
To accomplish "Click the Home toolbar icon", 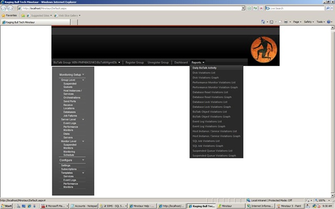I will pos(263,22).
